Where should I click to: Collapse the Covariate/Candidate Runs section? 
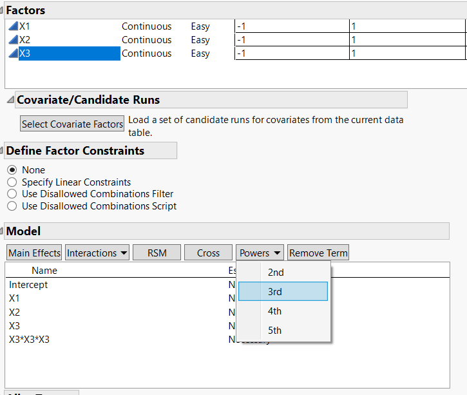pos(10,100)
